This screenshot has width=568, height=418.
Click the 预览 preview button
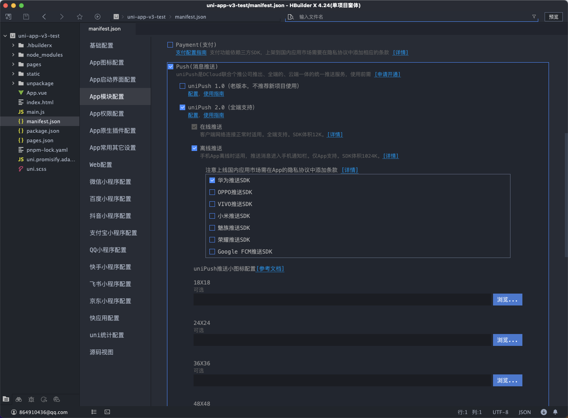(x=554, y=17)
